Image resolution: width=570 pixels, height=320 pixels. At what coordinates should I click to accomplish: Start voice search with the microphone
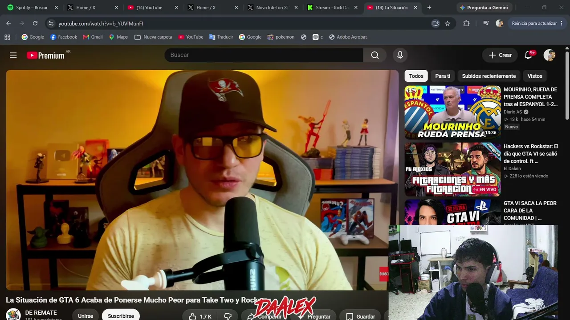coord(400,55)
